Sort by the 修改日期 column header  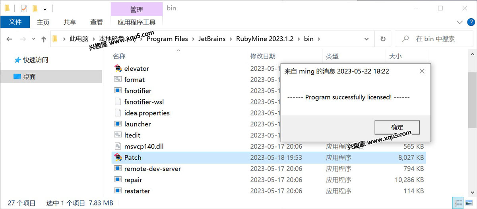pos(285,56)
